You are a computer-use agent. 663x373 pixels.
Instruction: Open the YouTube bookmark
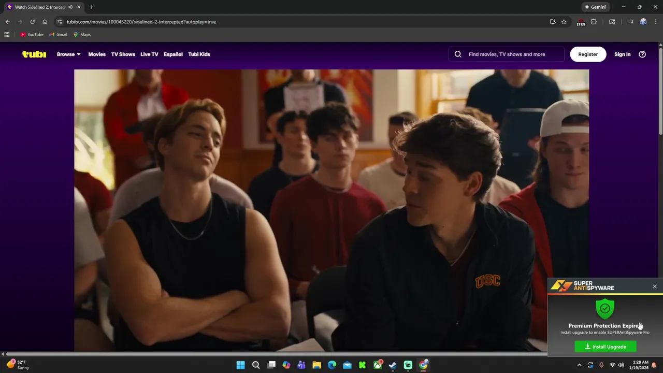point(32,35)
